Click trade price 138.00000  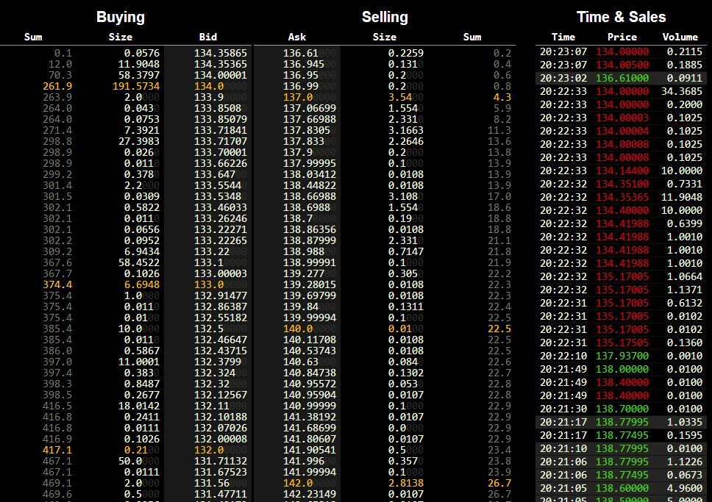pyautogui.click(x=622, y=369)
